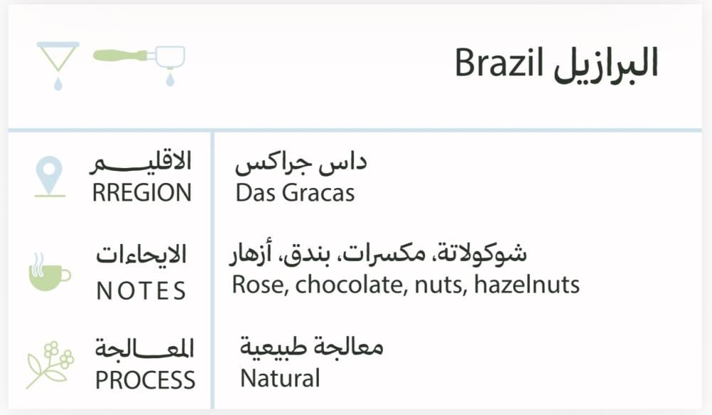The image size is (712, 415).
Task: Click the Arabic region name داس جراكس
Action: tap(300, 163)
